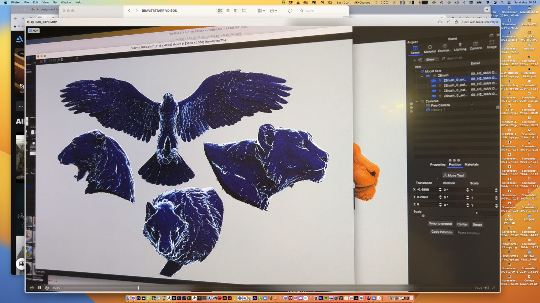The width and height of the screenshot is (540, 303).
Task: Select the 02_KEN MOTU DRIVE icon
Action: [x=529, y=36]
